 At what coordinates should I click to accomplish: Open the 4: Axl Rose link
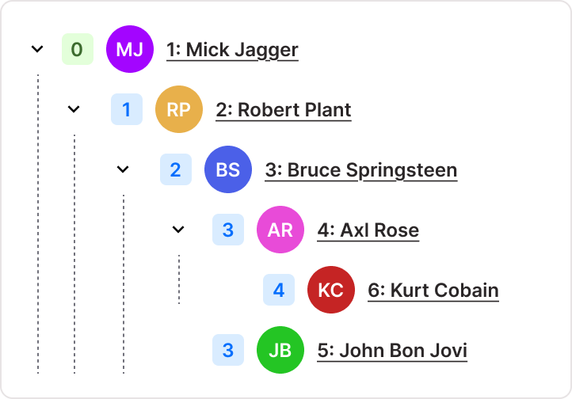coord(368,230)
